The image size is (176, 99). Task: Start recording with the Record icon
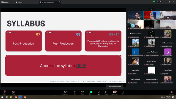[x=106, y=92]
